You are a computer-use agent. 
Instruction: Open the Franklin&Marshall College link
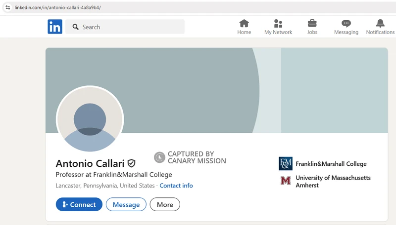click(x=331, y=164)
